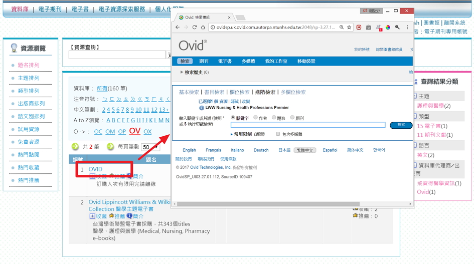
Task: Open the wrench extension icon
Action: click(397, 27)
